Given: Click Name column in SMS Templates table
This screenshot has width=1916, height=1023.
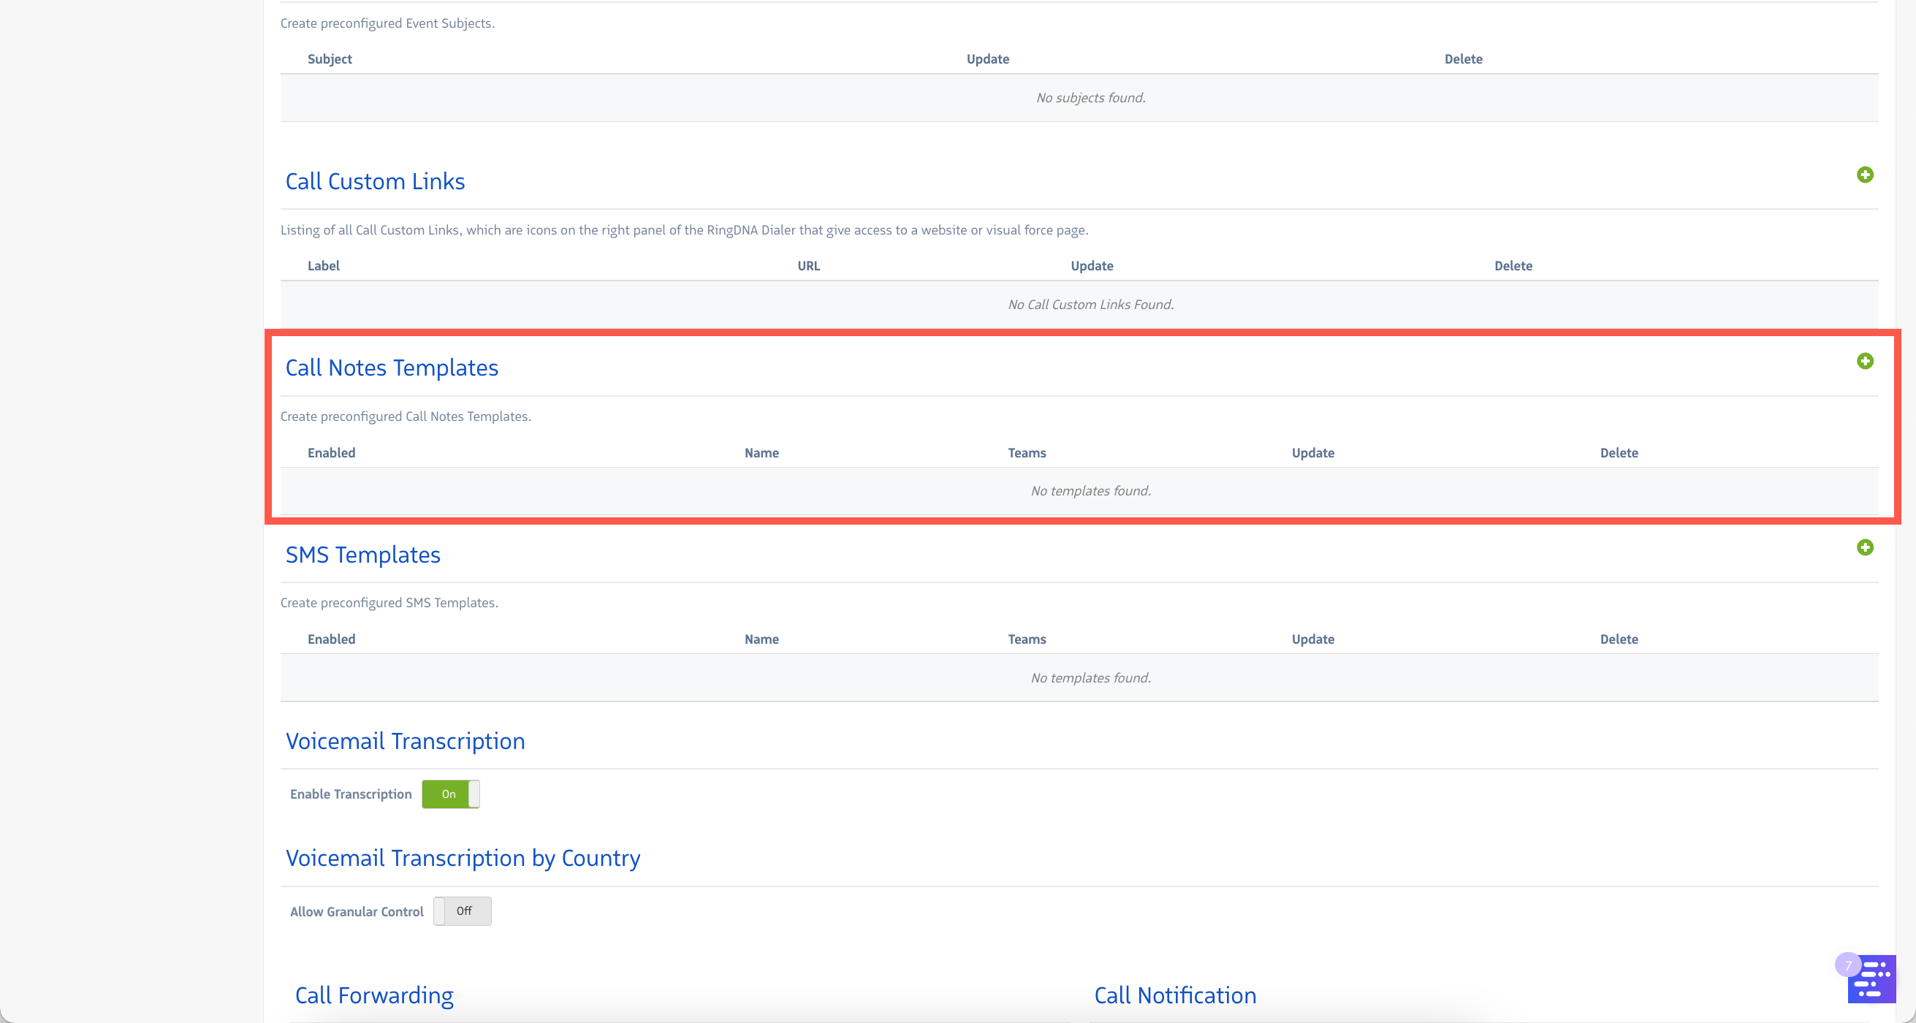Looking at the screenshot, I should tap(761, 639).
